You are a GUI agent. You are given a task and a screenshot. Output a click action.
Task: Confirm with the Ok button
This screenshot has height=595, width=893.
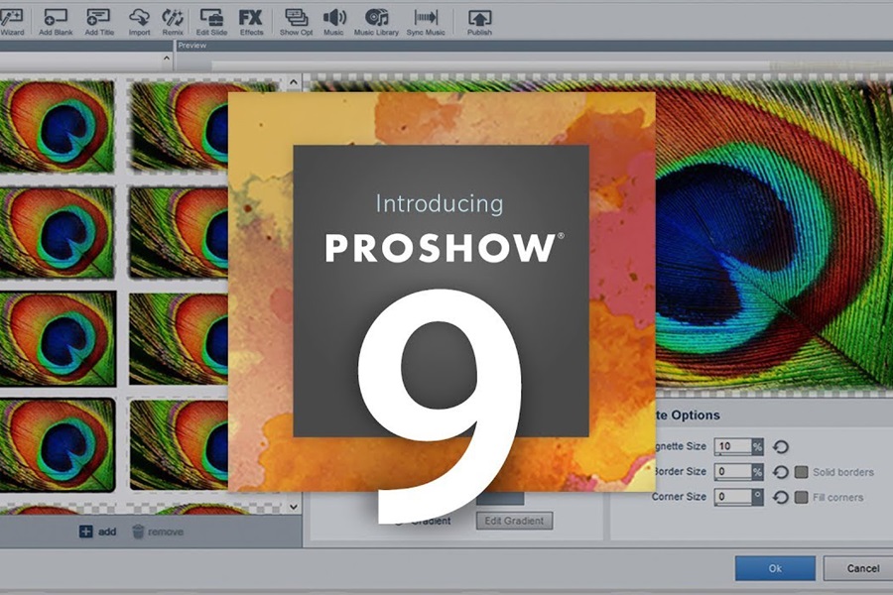pos(774,568)
